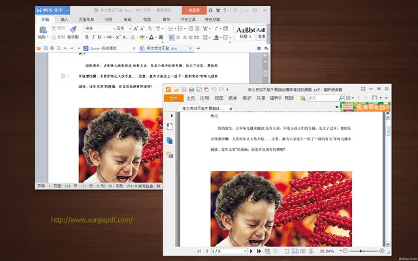Apply text highlight color in WPS
Viewport: 418px width, 261px height.
click(142, 37)
